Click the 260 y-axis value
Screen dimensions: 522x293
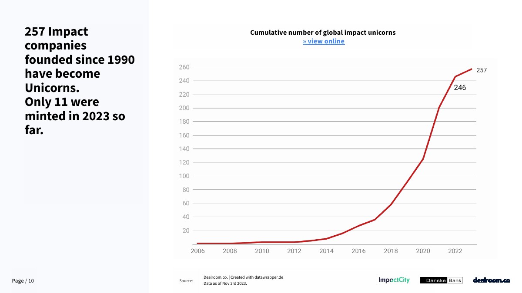coord(184,67)
